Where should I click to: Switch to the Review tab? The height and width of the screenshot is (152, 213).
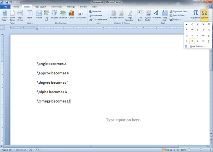pyautogui.click(x=84, y=7)
